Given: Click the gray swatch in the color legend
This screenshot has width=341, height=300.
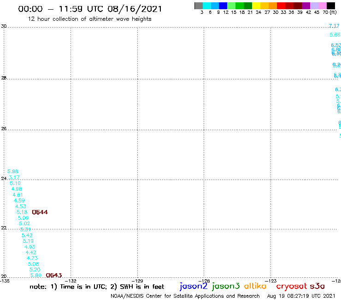Looking at the screenshot, I should tap(199, 6).
